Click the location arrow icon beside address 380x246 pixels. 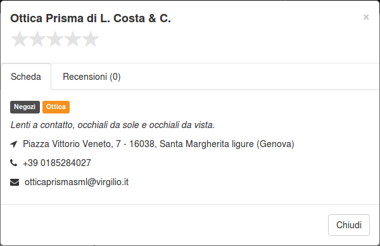coord(14,144)
